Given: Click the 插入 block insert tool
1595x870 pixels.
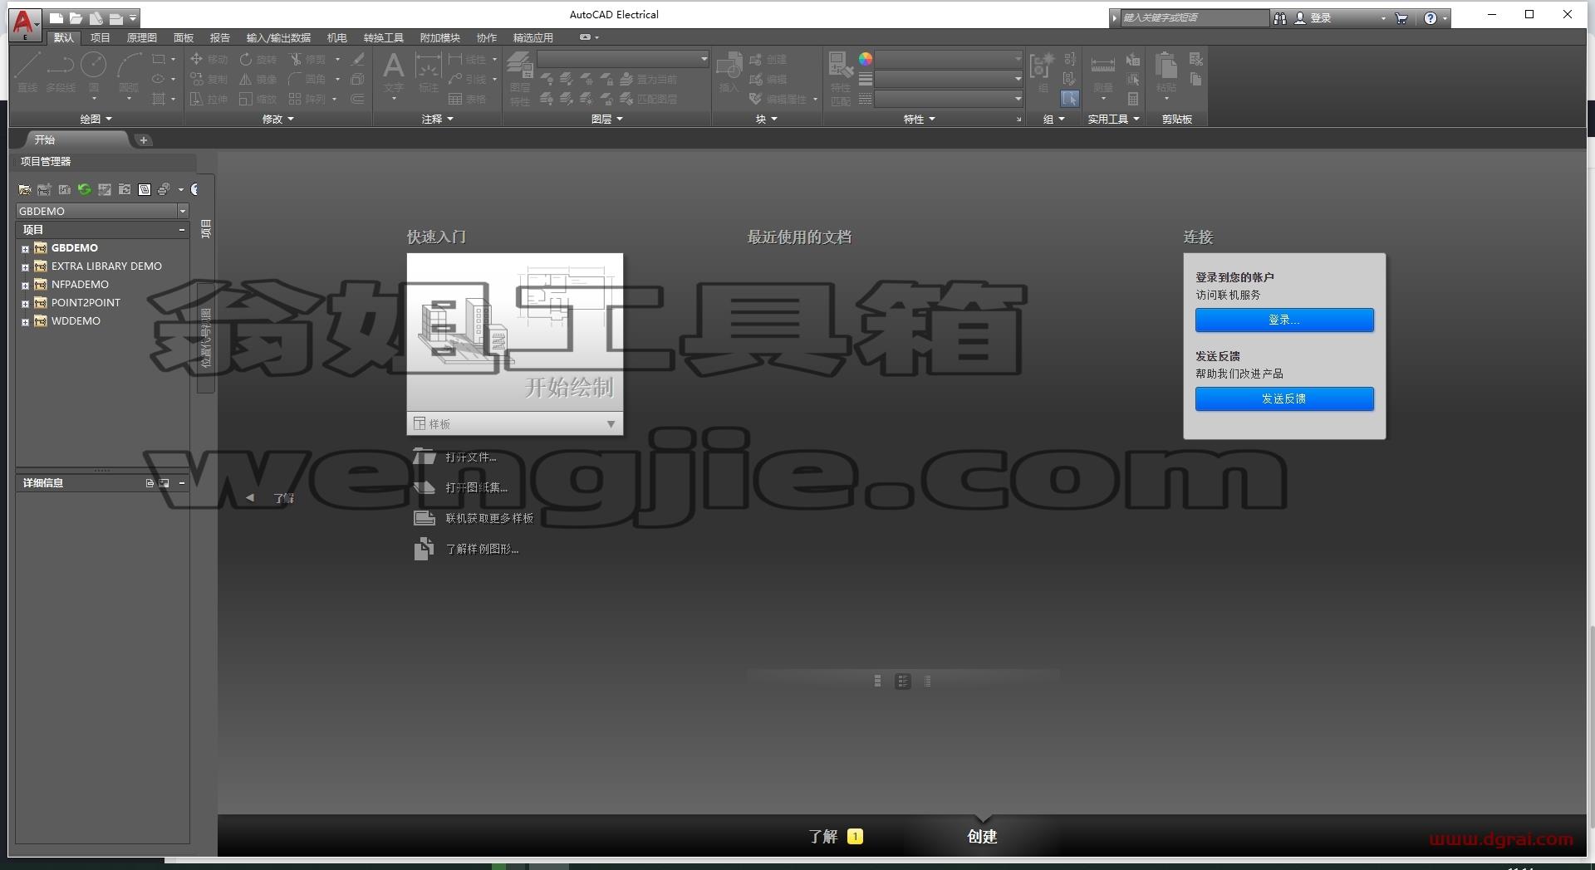Looking at the screenshot, I should (729, 71).
